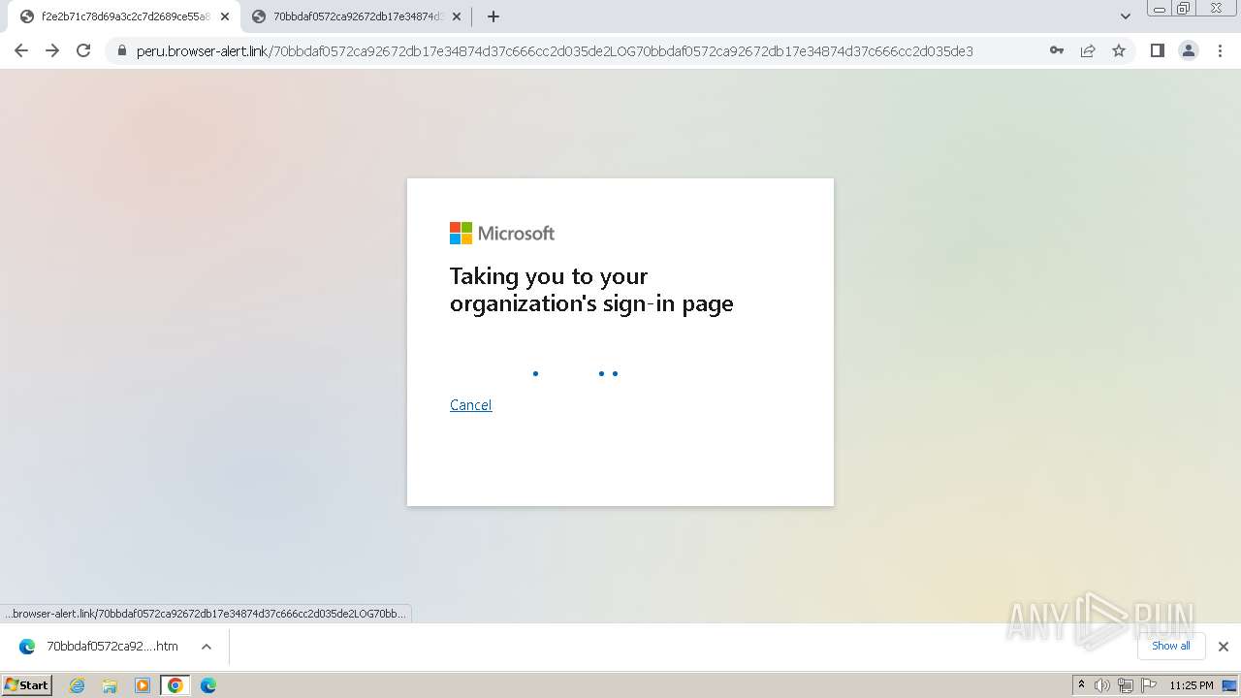Screen dimensions: 1241x698
Task: Open a new tab with the plus button
Action: [493, 16]
